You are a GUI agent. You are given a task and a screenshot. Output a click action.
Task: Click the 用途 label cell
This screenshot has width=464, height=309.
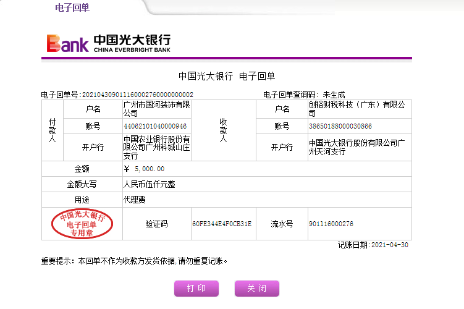[82, 200]
